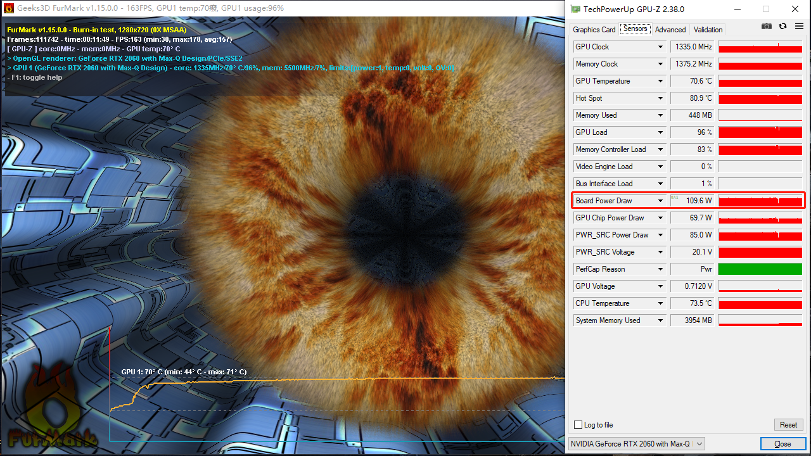Click the Reset button in GPU-Z
The height and width of the screenshot is (456, 811).
pos(789,425)
